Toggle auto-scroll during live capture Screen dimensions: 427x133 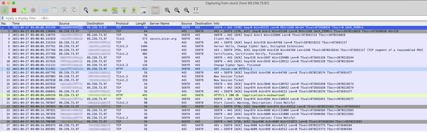pyautogui.click(x=143, y=10)
